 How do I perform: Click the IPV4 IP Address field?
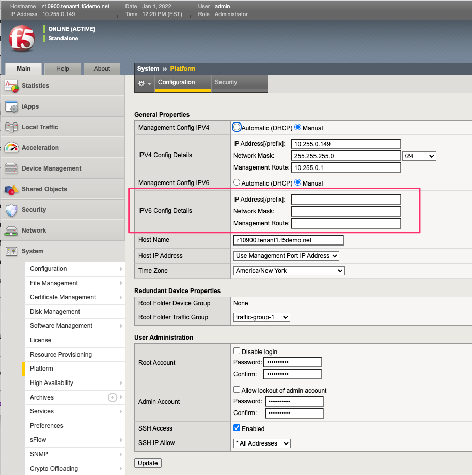(346, 144)
